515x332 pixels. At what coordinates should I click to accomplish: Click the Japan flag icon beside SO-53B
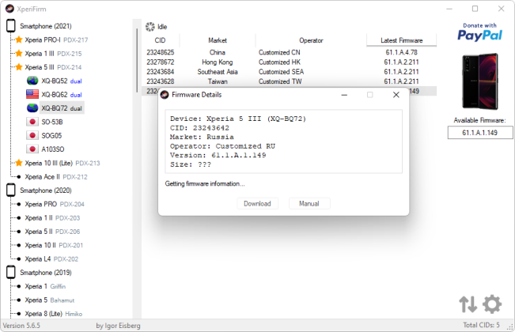tap(32, 122)
